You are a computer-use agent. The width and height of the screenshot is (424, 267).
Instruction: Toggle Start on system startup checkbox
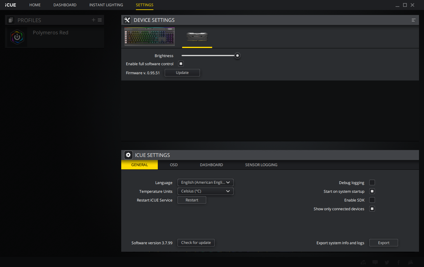[x=372, y=191]
